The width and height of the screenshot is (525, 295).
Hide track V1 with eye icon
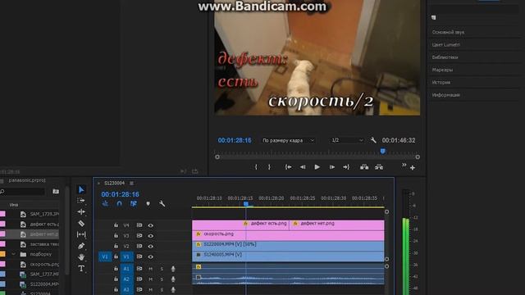click(151, 256)
